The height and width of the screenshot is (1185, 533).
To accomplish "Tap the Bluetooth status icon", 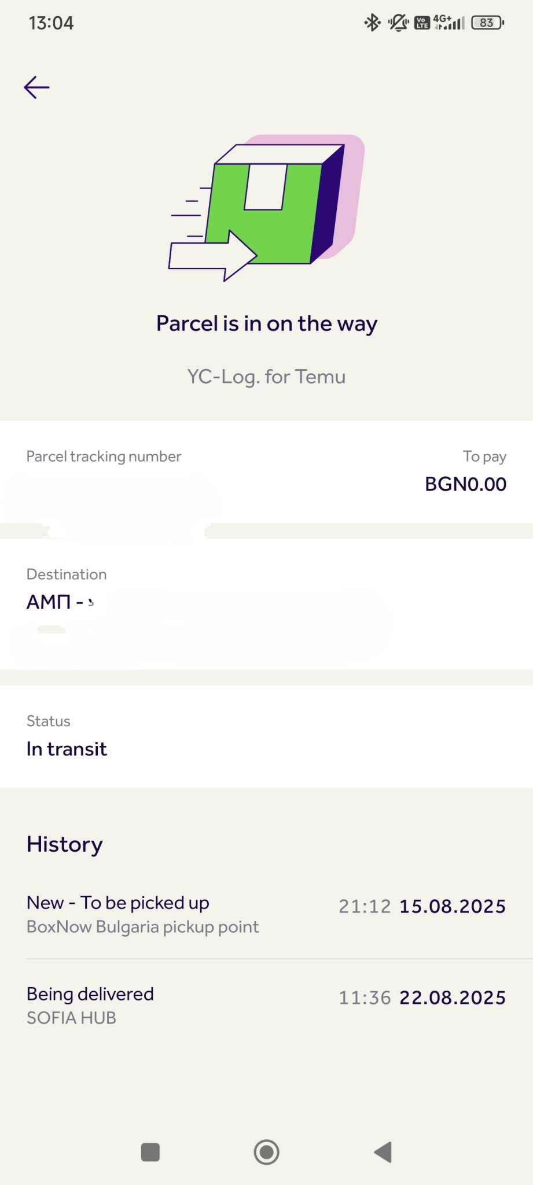I will click(372, 23).
